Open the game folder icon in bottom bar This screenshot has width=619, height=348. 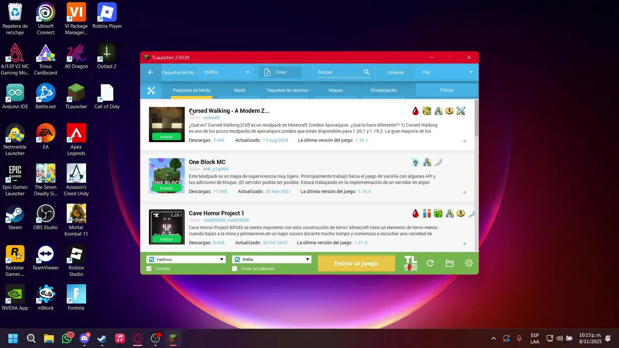pyautogui.click(x=449, y=263)
